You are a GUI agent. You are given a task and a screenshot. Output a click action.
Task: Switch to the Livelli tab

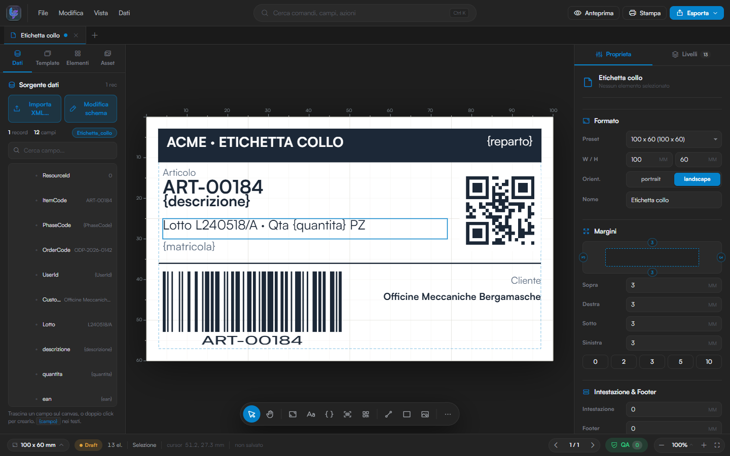pos(690,54)
